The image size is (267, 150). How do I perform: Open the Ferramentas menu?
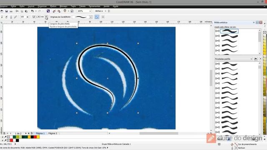94,6
